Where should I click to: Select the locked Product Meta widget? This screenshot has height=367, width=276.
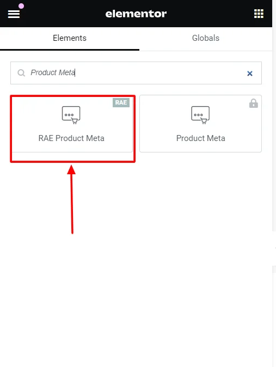pos(200,124)
